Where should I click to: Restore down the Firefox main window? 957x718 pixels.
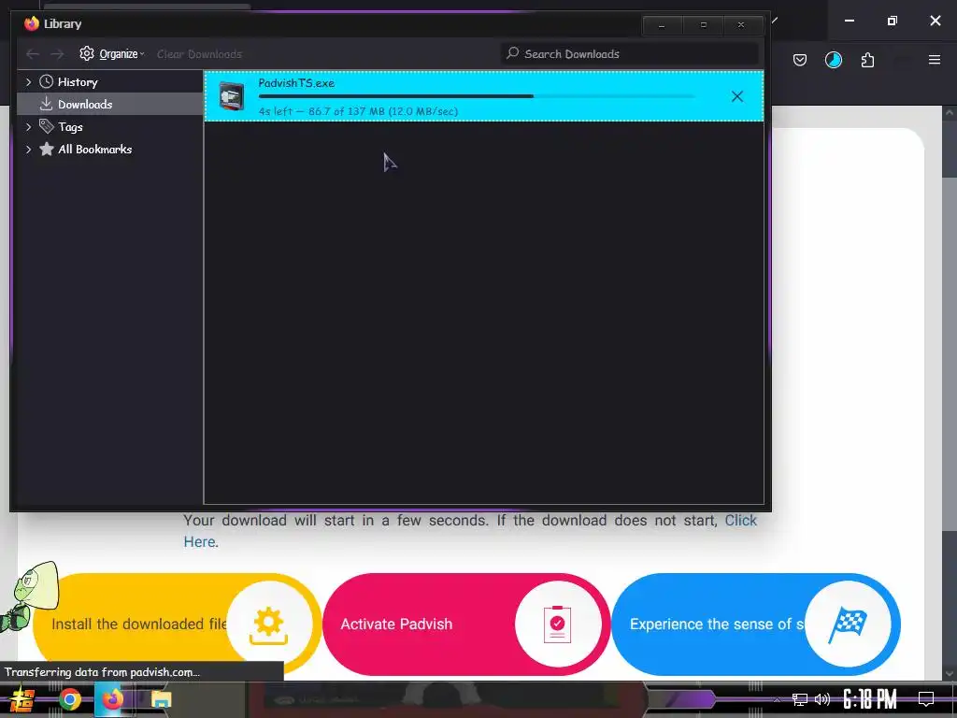click(892, 21)
